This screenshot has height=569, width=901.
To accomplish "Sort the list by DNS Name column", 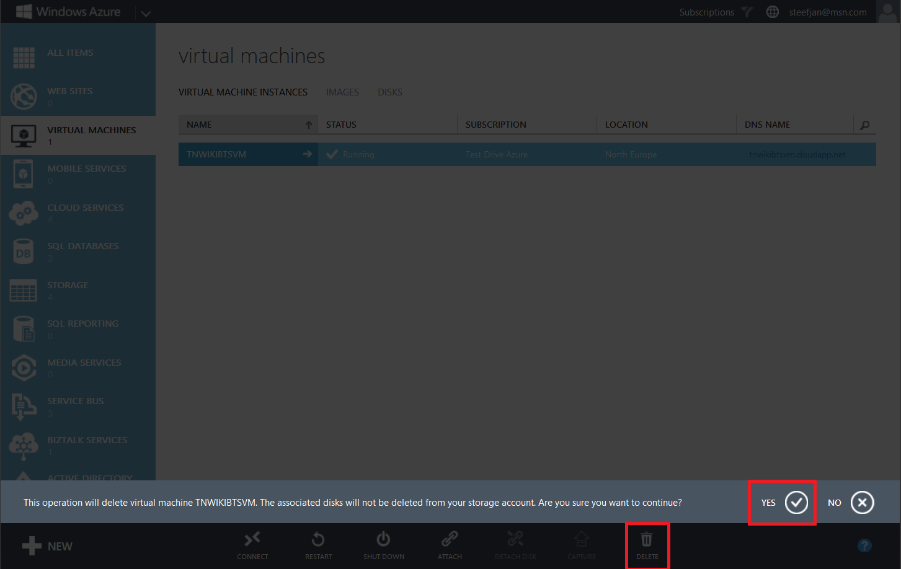I will click(795, 125).
